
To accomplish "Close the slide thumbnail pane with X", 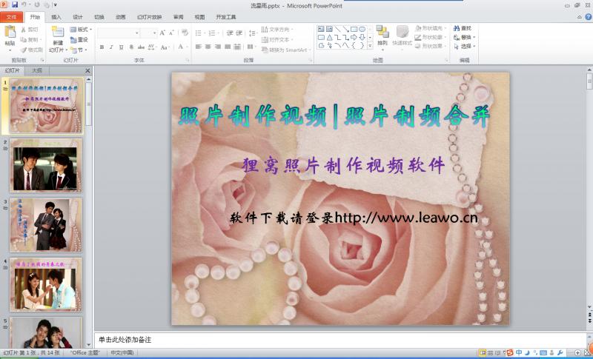I will [x=87, y=70].
